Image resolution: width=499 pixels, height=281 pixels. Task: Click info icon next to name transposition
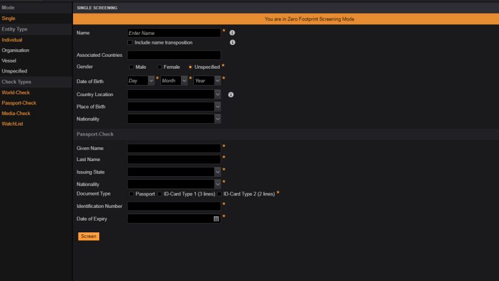click(x=232, y=42)
